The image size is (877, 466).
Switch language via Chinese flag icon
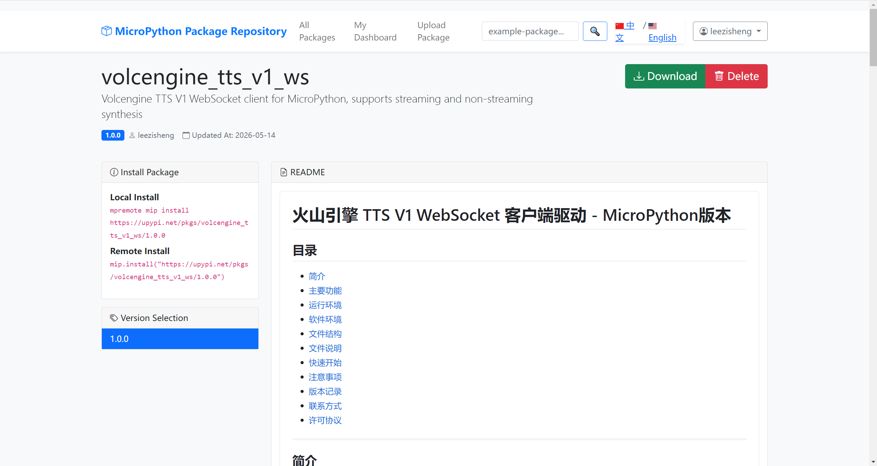(x=620, y=26)
